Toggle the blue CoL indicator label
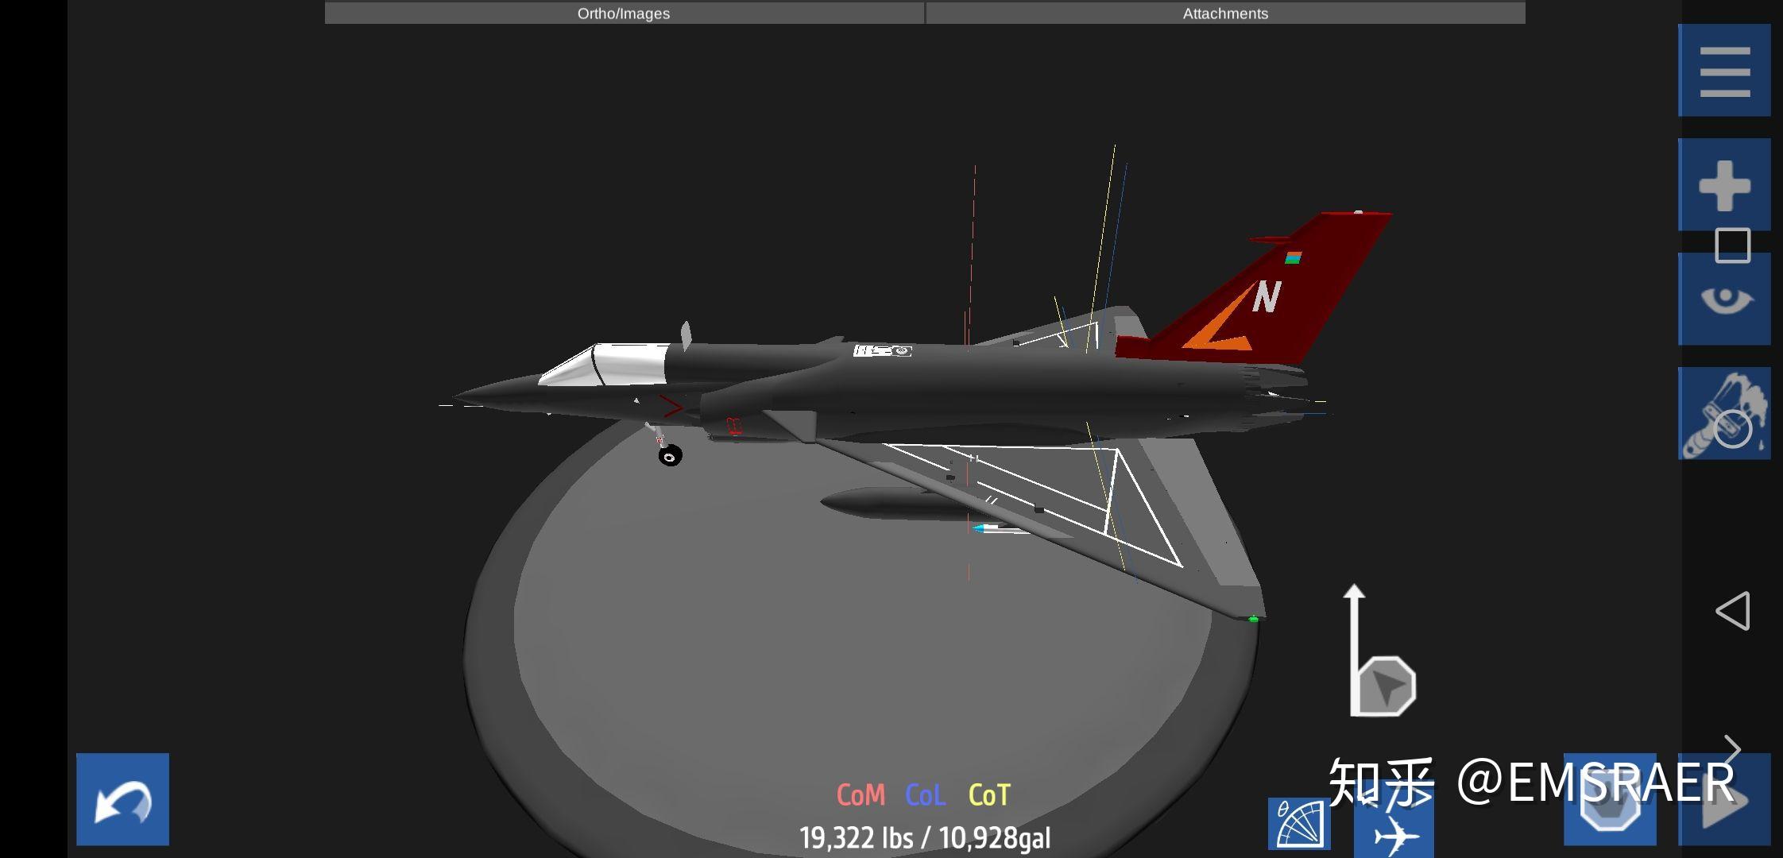 (x=925, y=795)
